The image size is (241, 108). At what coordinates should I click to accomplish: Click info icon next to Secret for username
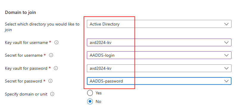point(51,55)
